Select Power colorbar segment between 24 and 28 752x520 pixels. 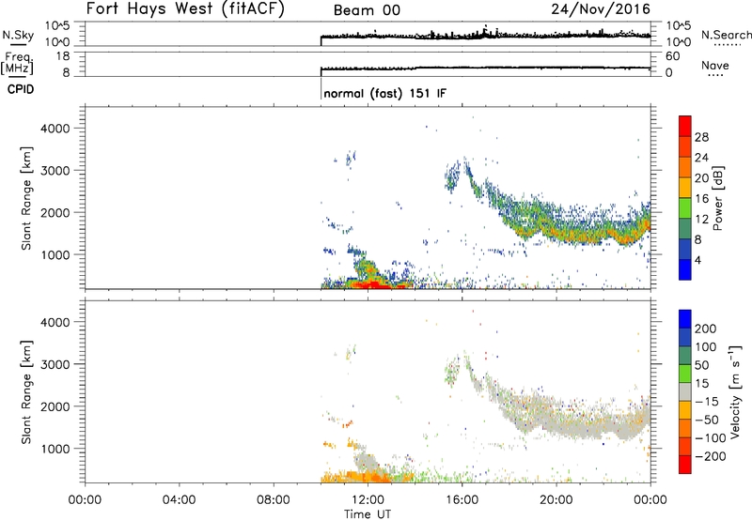point(685,146)
